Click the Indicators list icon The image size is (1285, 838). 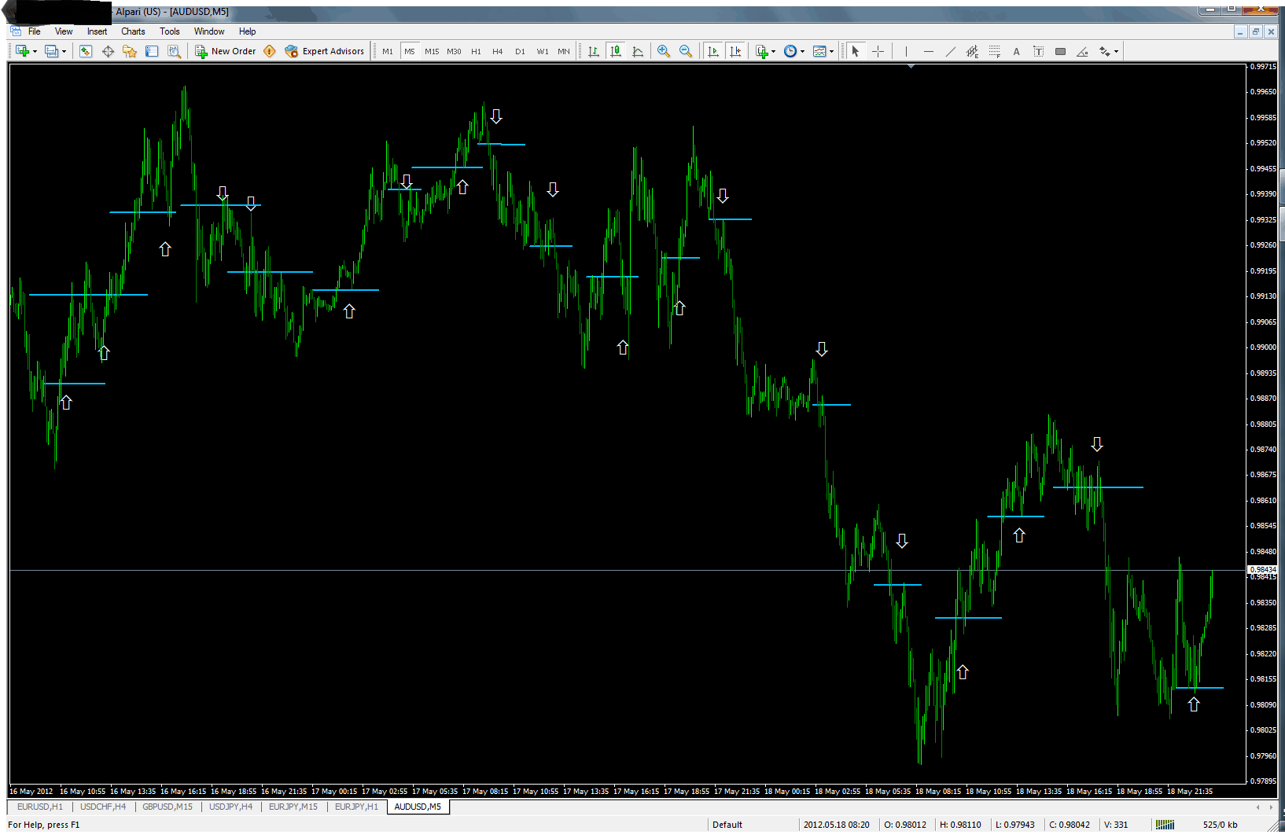point(761,51)
